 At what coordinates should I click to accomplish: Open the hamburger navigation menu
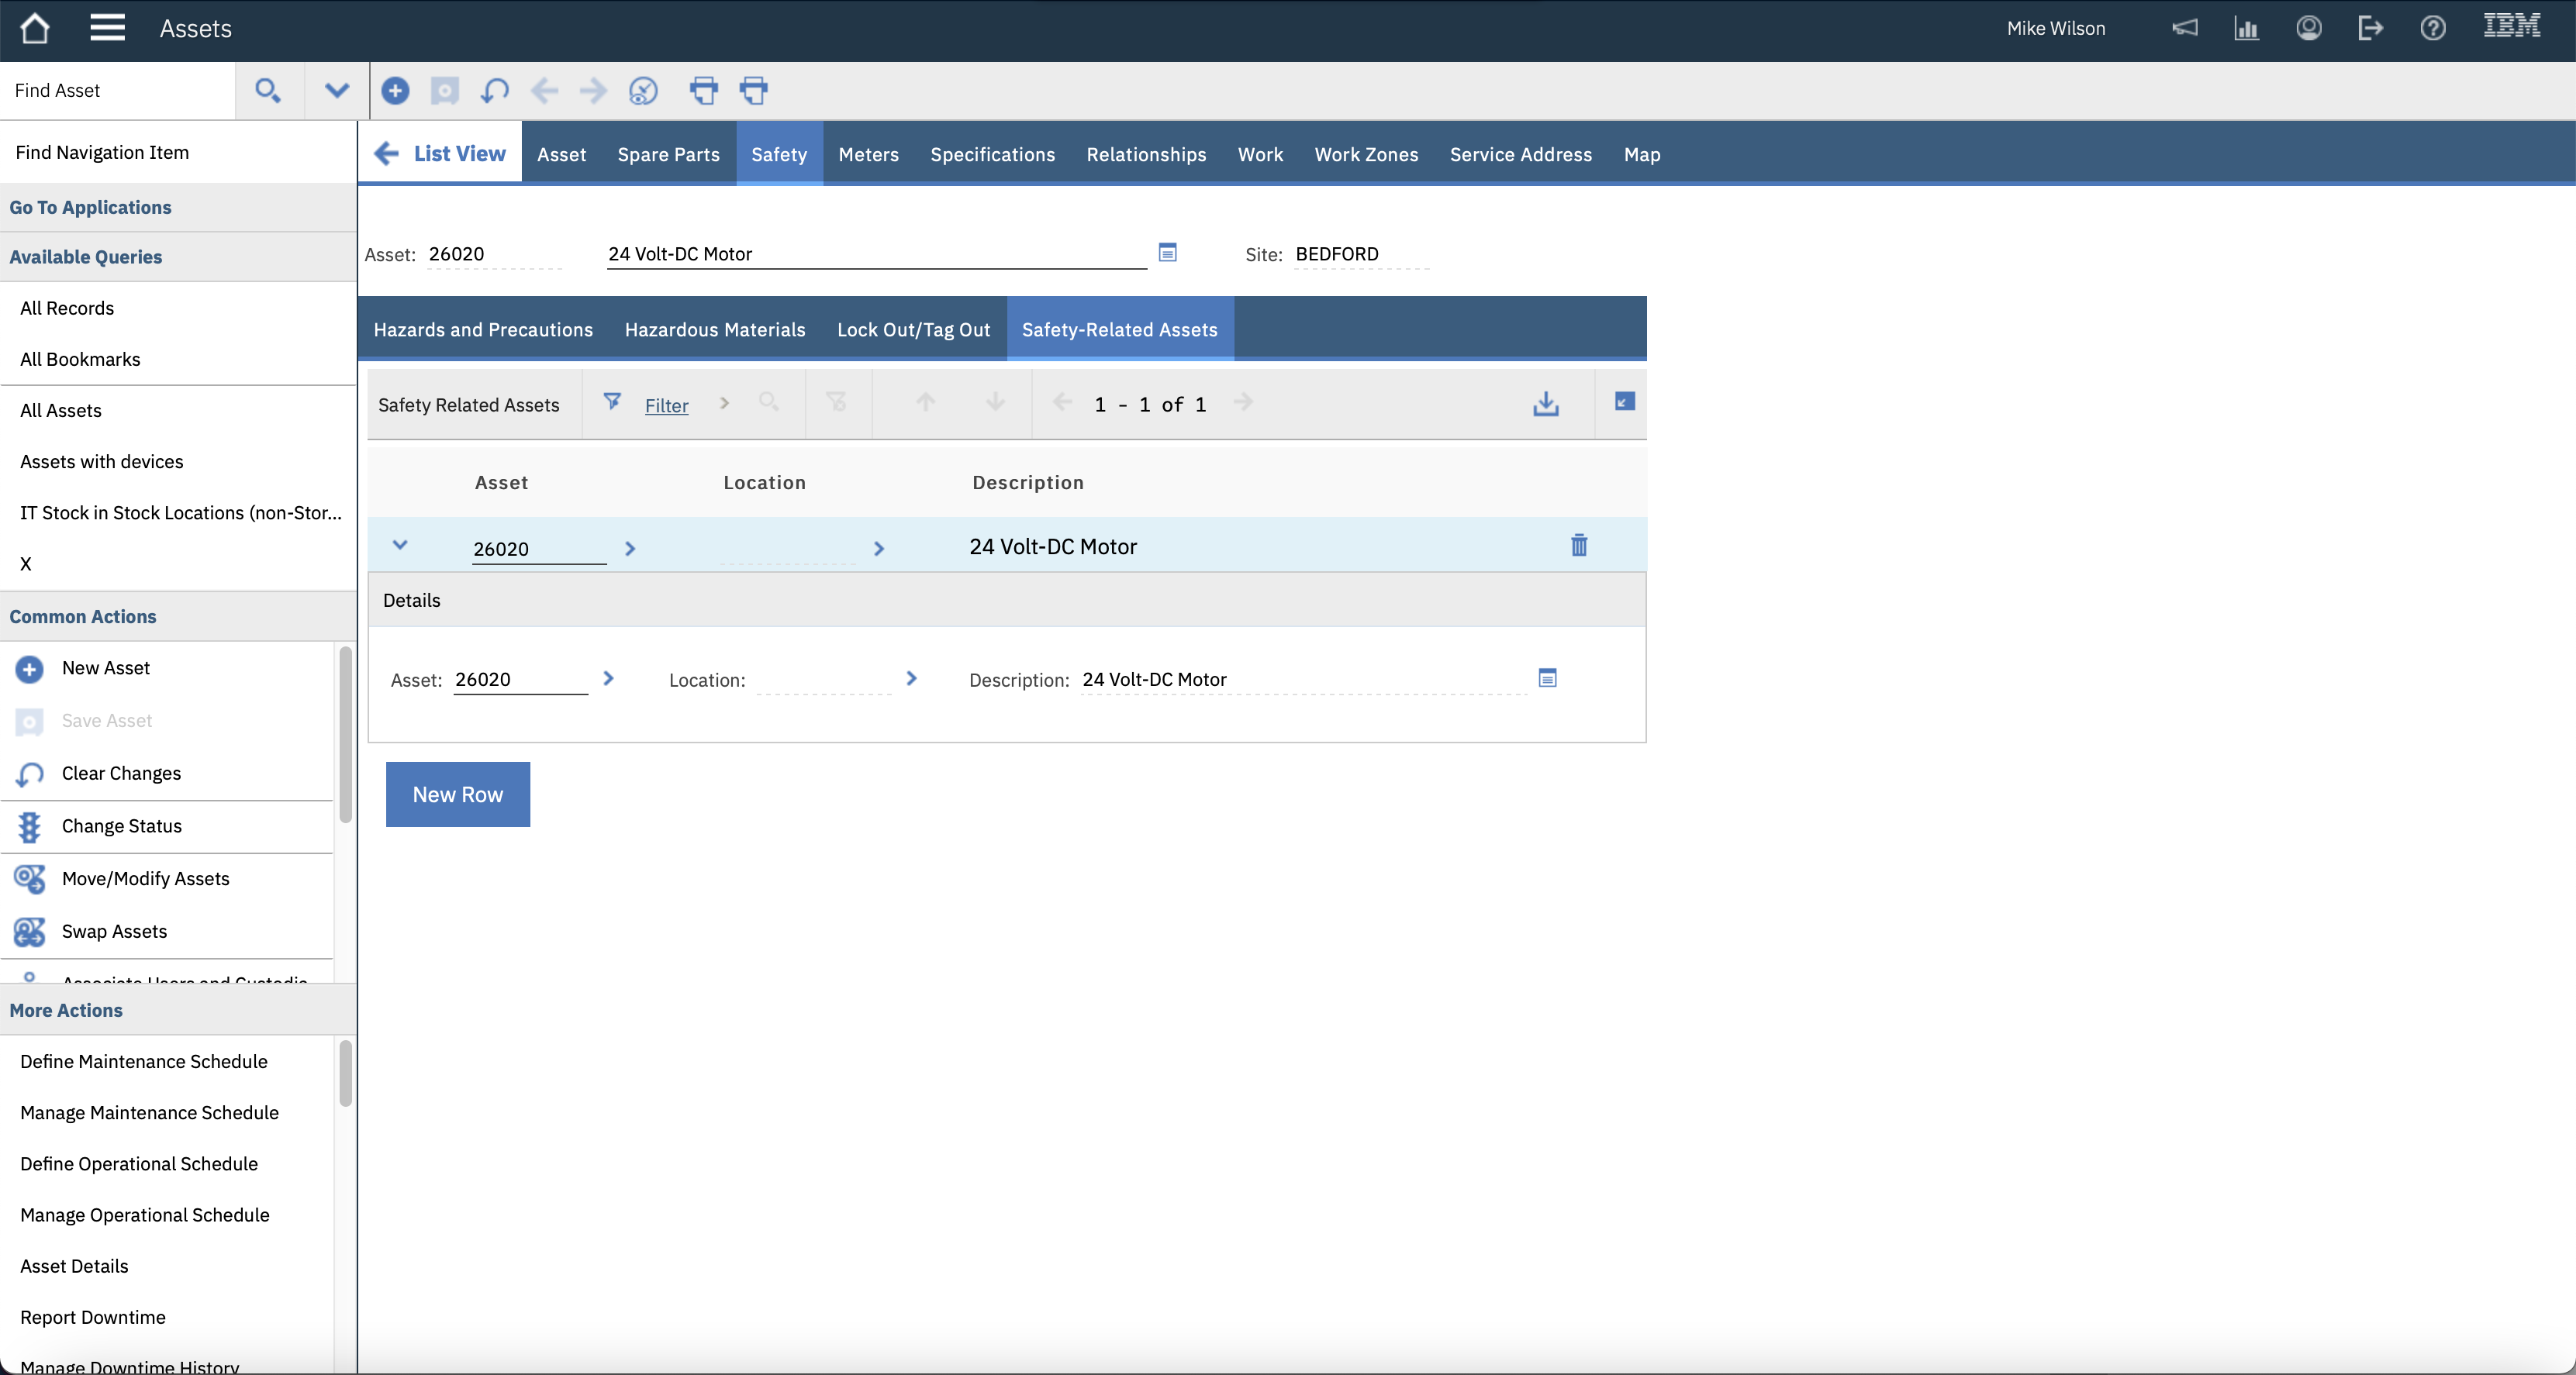(x=107, y=28)
